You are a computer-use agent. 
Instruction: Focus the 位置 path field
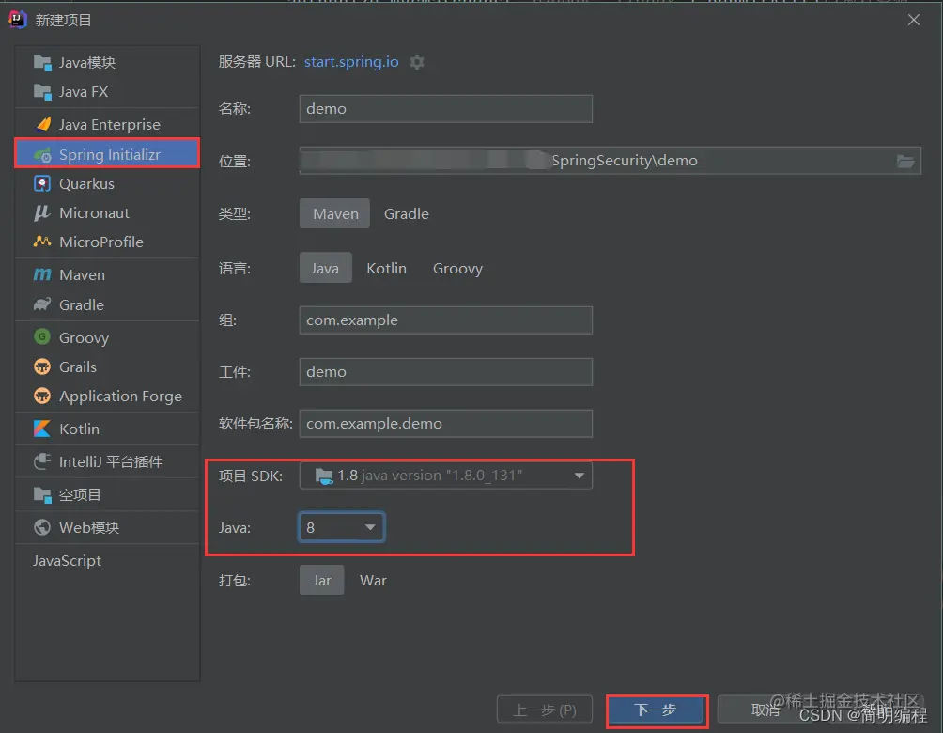610,161
